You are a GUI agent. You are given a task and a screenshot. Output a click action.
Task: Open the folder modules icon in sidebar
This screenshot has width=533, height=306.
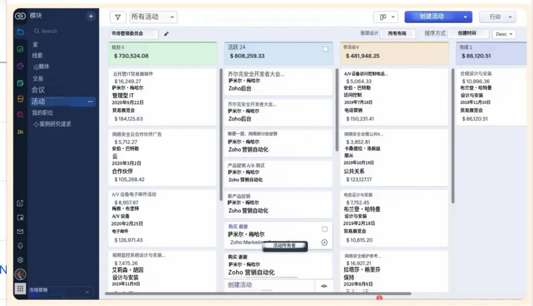click(x=20, y=32)
